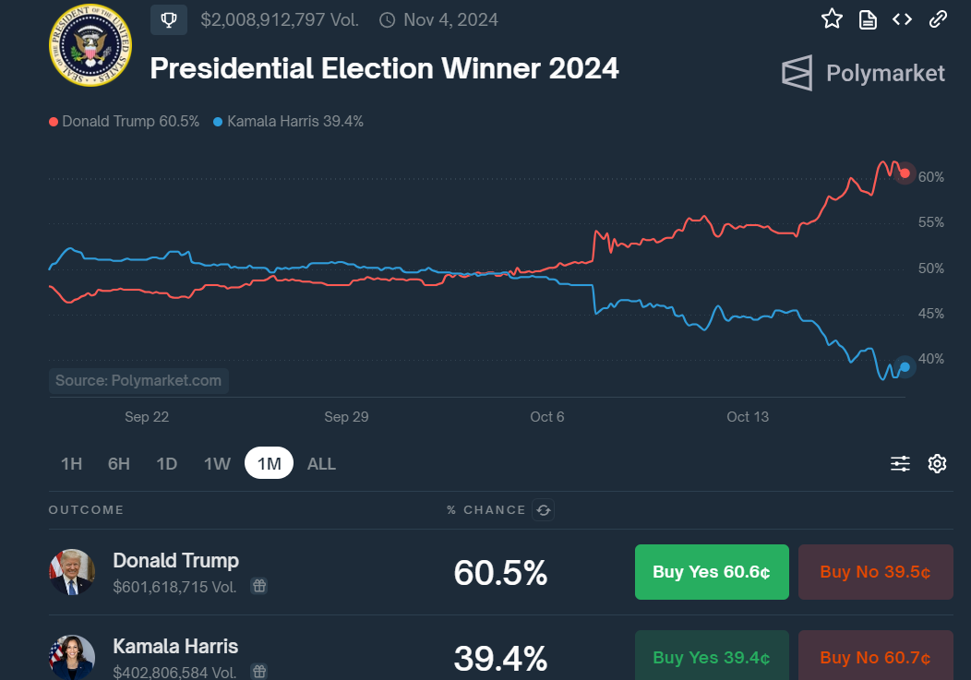971x680 pixels.
Task: Click the star favorite icon
Action: point(832,18)
